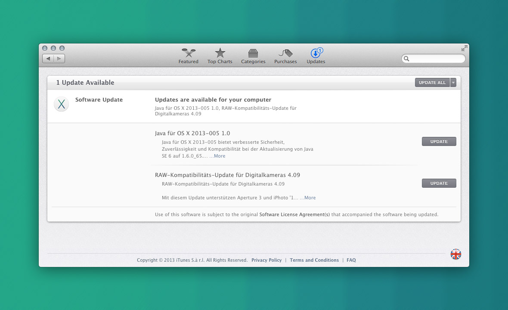Image resolution: width=508 pixels, height=310 pixels.
Task: Click the 'Software Update' label
Action: (x=99, y=100)
